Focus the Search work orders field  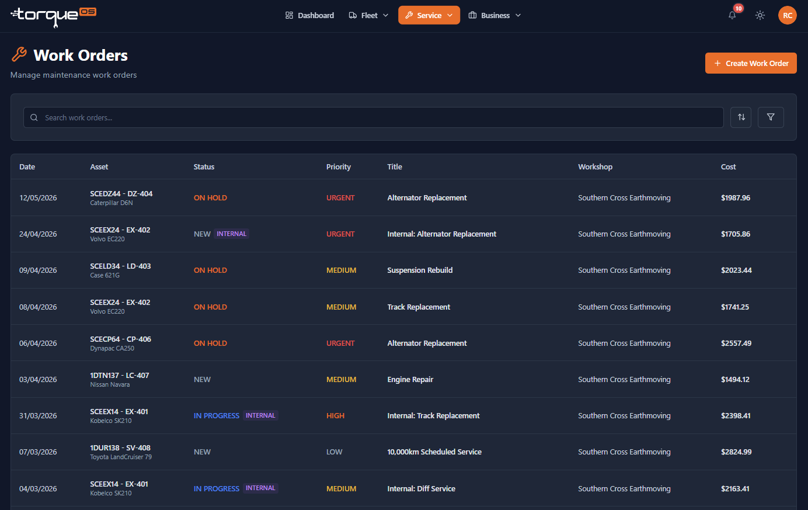[x=374, y=117]
